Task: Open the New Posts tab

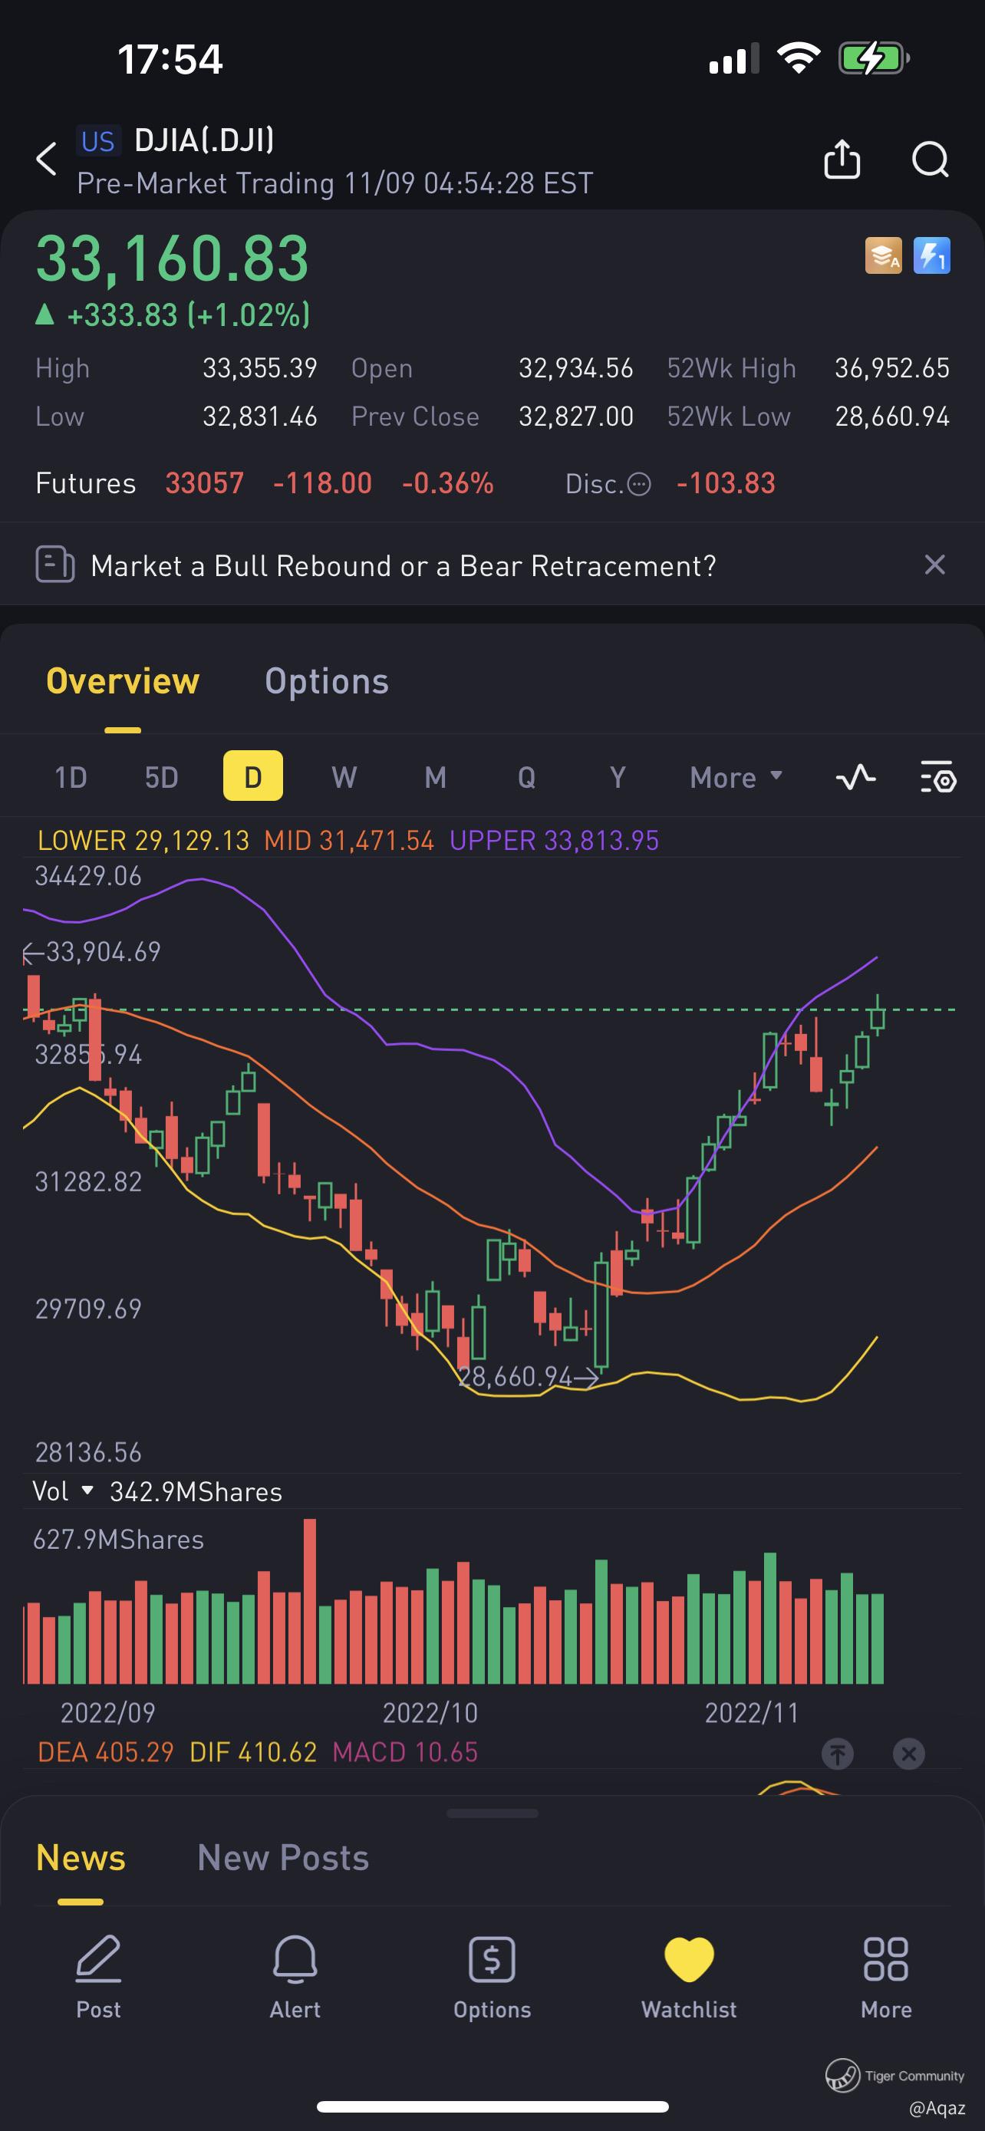Action: pyautogui.click(x=283, y=1858)
